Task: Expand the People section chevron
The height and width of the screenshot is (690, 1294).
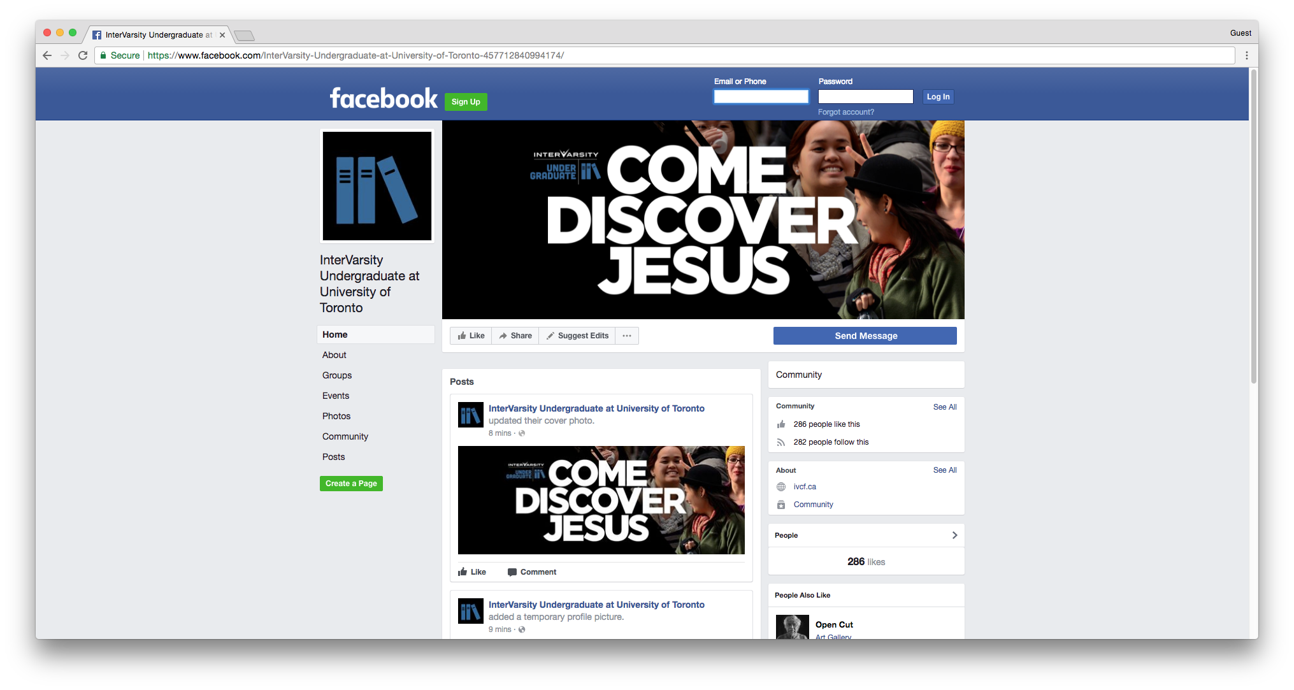Action: (954, 535)
